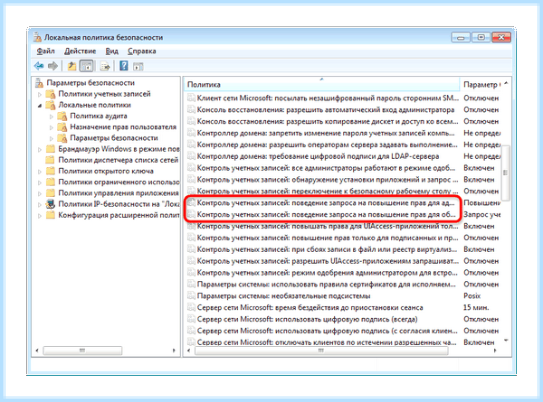Viewport: 543px width, 402px height.
Task: Expand the Политика аудита node arrow
Action: (52, 117)
